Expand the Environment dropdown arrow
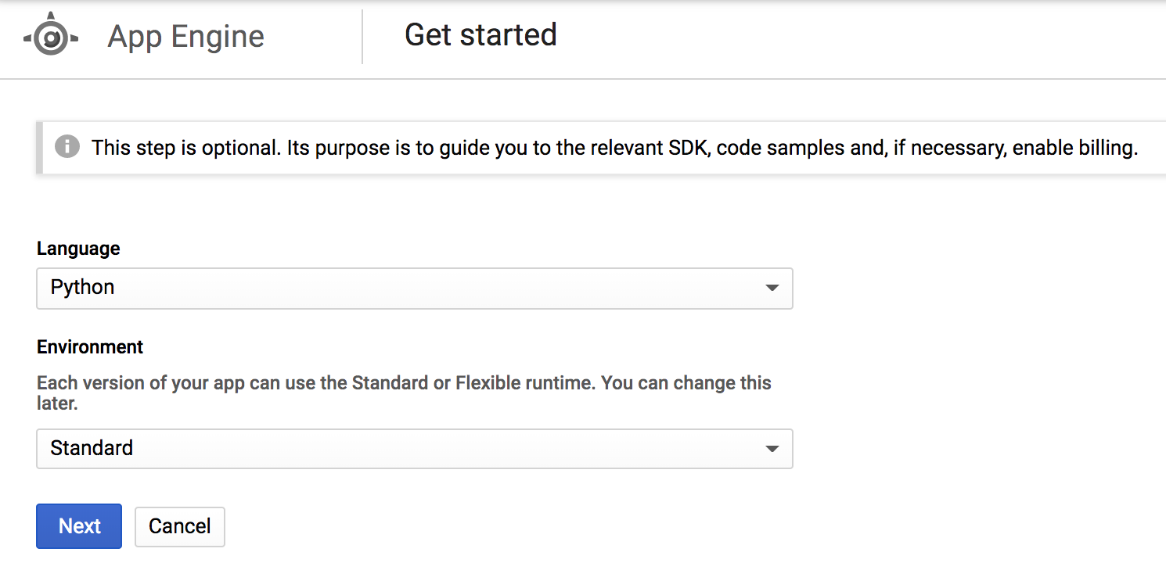The width and height of the screenshot is (1166, 588). [772, 449]
